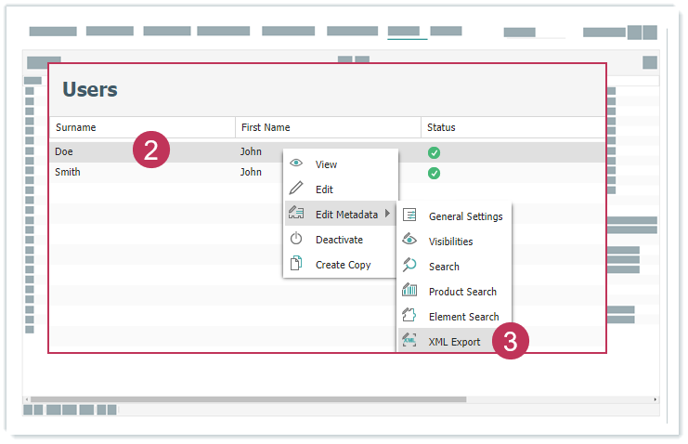Sort by the First Name column header
Image resolution: width=688 pixels, height=444 pixels.
266,127
